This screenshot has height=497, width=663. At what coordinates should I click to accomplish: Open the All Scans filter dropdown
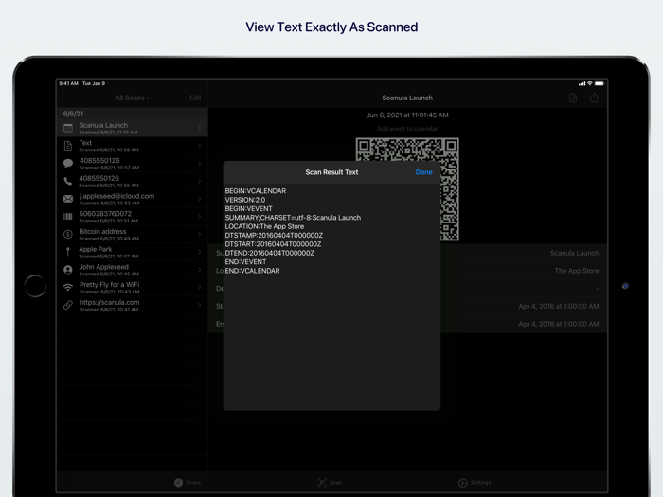pos(132,98)
